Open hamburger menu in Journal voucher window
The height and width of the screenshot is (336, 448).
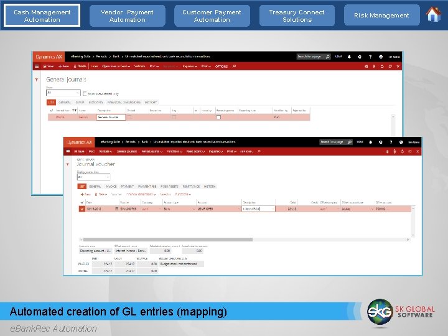coord(68,151)
